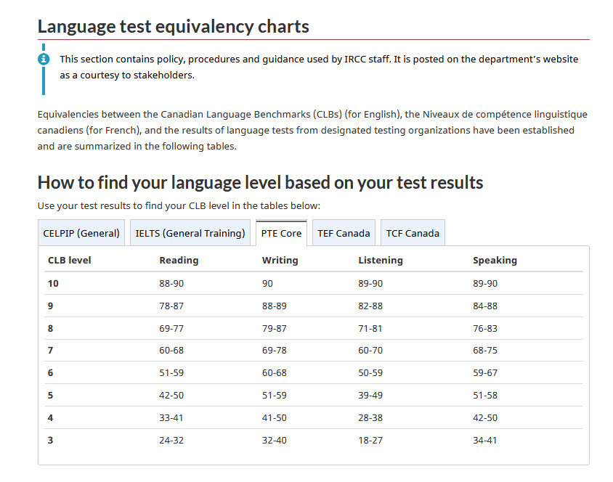The height and width of the screenshot is (482, 613).
Task: Open the CELPIP (General) tab
Action: 81,232
